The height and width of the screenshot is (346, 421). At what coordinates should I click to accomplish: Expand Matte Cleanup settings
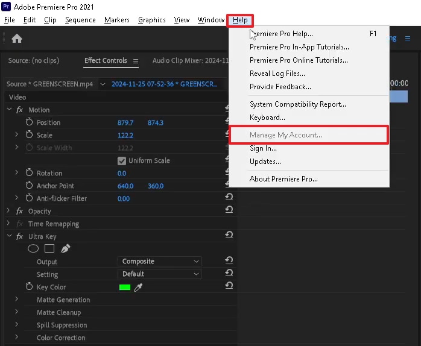point(16,312)
